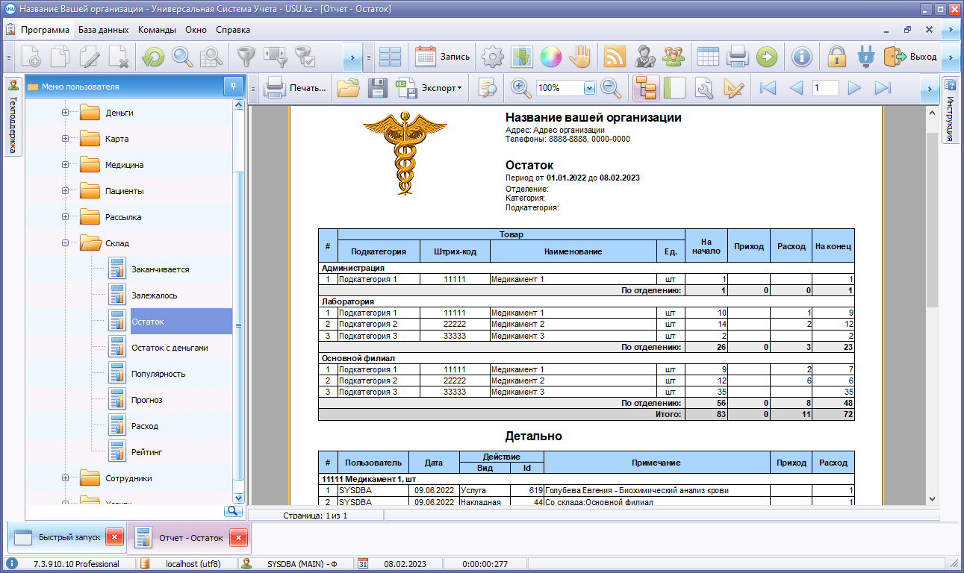Viewport: 964px width, 573px height.
Task: Click the info circle icon in toolbar
Action: coord(801,57)
